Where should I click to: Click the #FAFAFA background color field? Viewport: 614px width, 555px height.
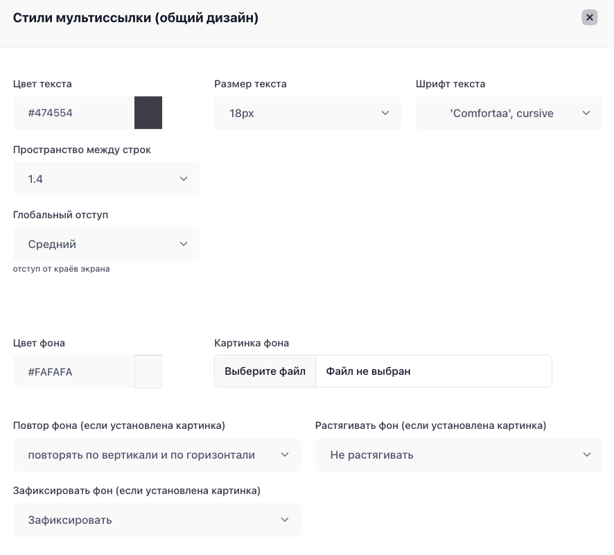pyautogui.click(x=73, y=371)
